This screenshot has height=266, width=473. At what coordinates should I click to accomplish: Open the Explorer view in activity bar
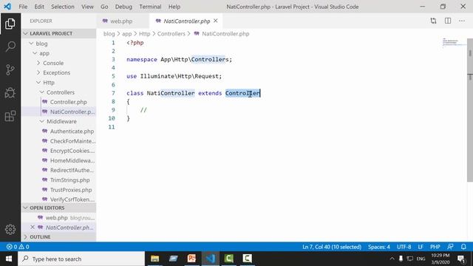click(x=10, y=24)
